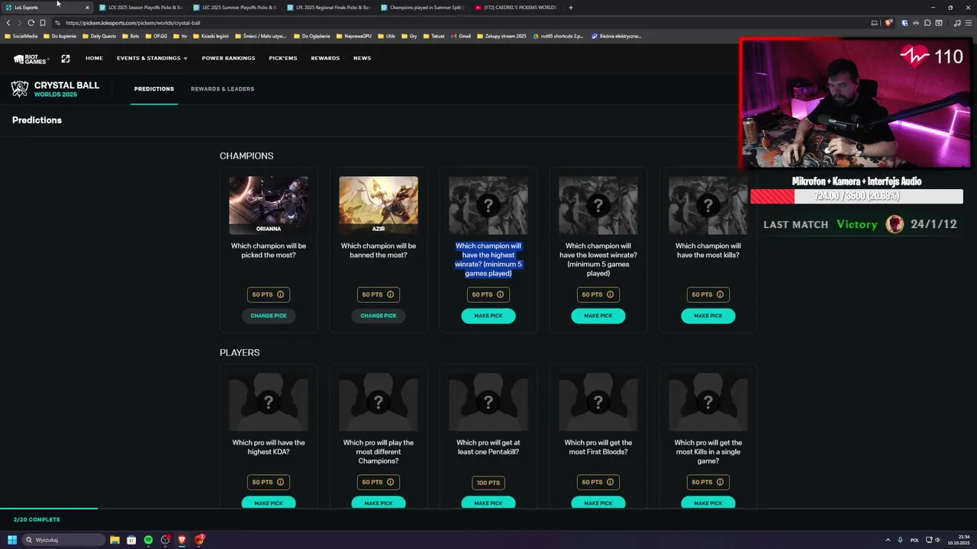This screenshot has width=977, height=549.
Task: Reload the page with the refresh icon
Action: point(31,23)
